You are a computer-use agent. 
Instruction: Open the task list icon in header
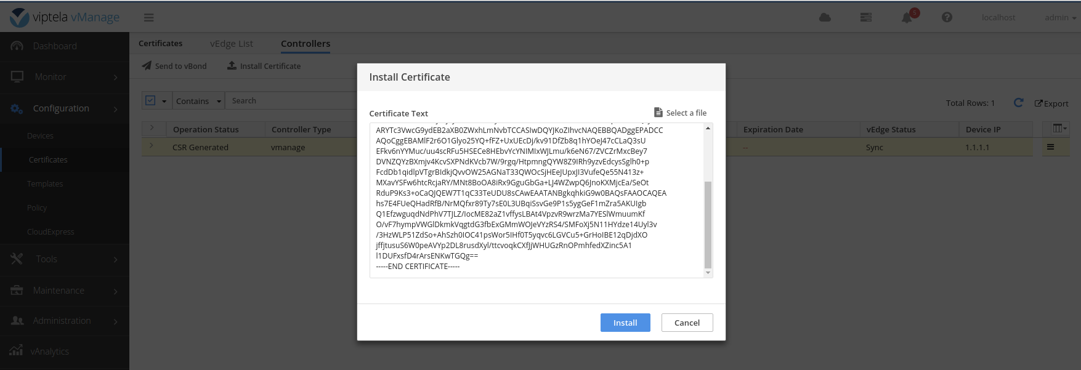click(x=865, y=18)
